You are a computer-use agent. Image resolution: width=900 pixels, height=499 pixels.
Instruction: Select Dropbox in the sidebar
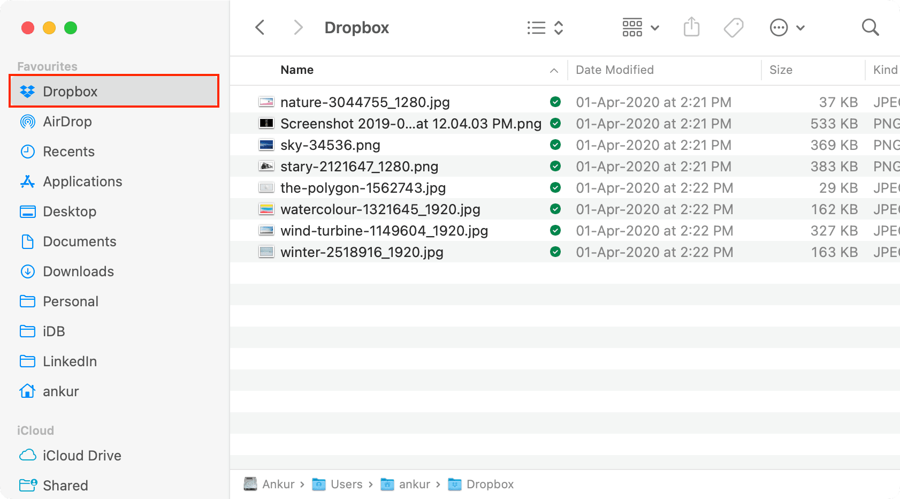(114, 92)
